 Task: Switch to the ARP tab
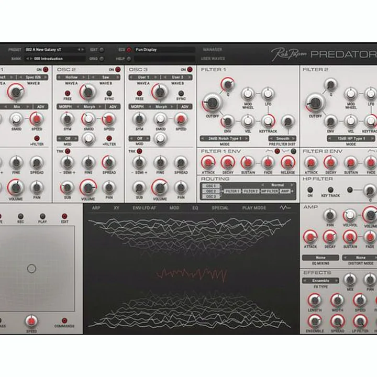tap(96, 208)
